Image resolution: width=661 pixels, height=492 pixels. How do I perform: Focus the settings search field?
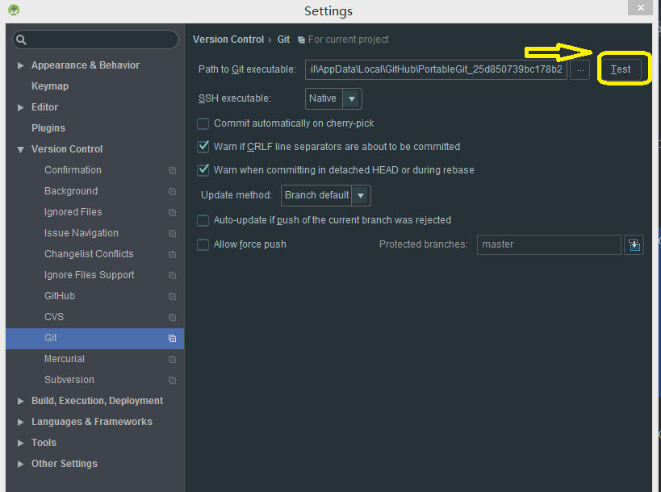coord(96,40)
